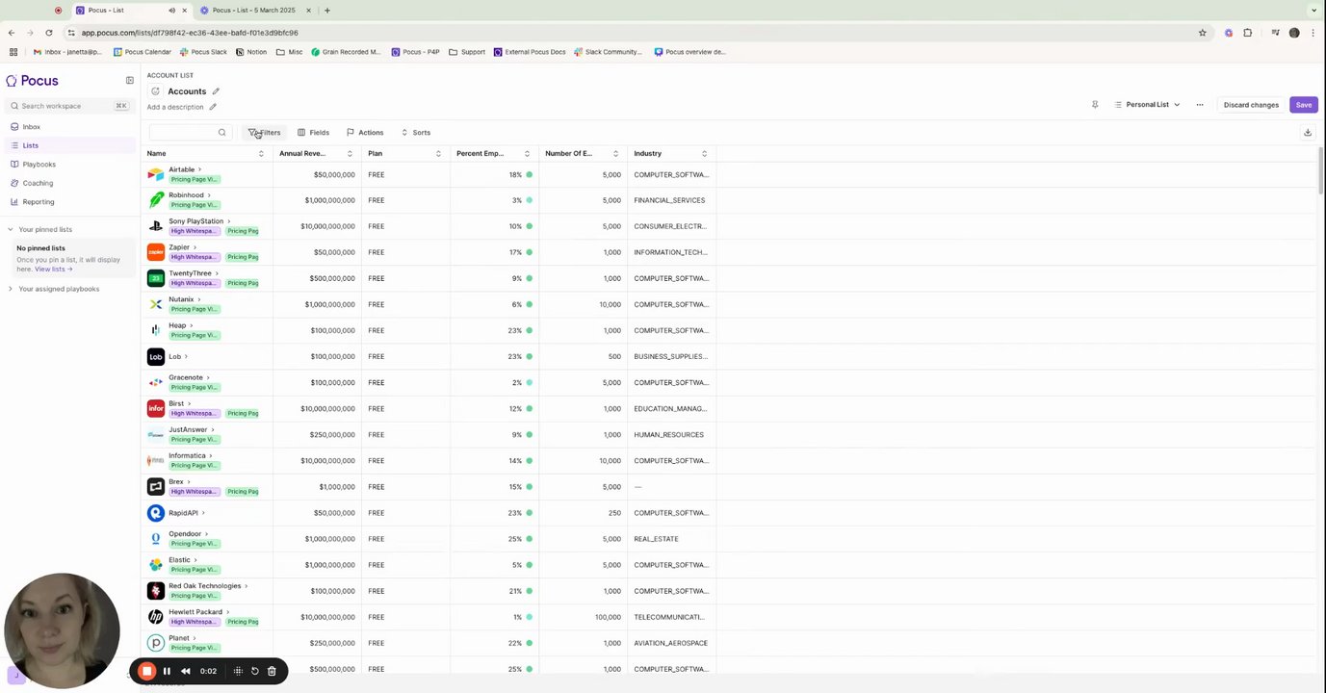1326x693 pixels.
Task: Go back in browser history
Action: tap(12, 33)
